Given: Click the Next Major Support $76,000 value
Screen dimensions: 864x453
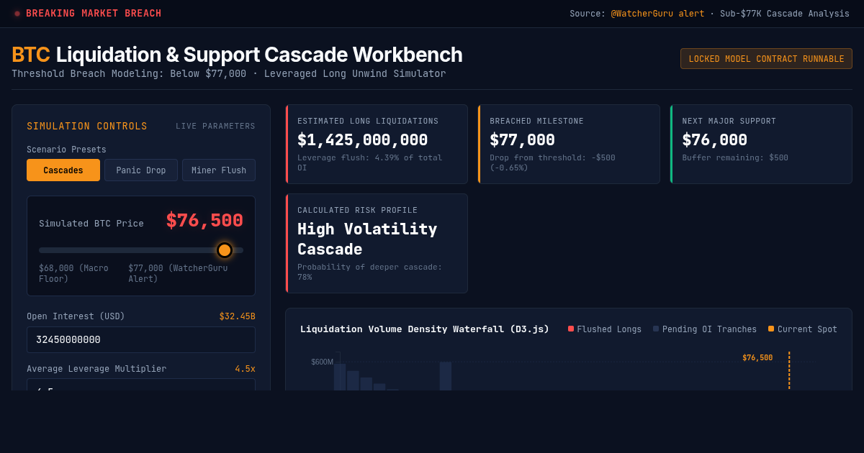Looking at the screenshot, I should pos(715,140).
